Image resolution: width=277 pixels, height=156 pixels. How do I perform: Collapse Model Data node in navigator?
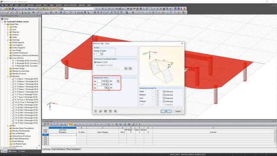[x=5, y=24]
